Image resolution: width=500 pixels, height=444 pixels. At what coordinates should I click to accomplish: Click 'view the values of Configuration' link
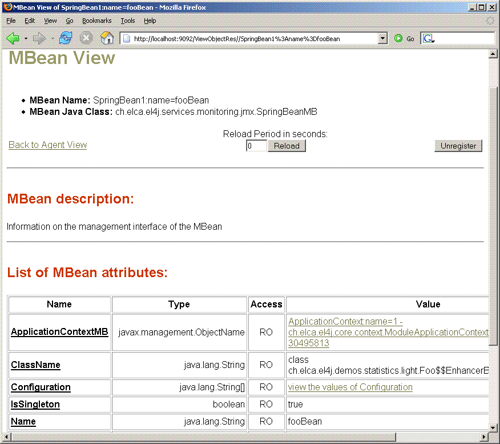pos(350,387)
